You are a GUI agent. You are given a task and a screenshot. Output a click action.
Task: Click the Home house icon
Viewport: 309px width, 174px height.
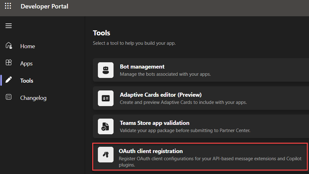pyautogui.click(x=9, y=46)
